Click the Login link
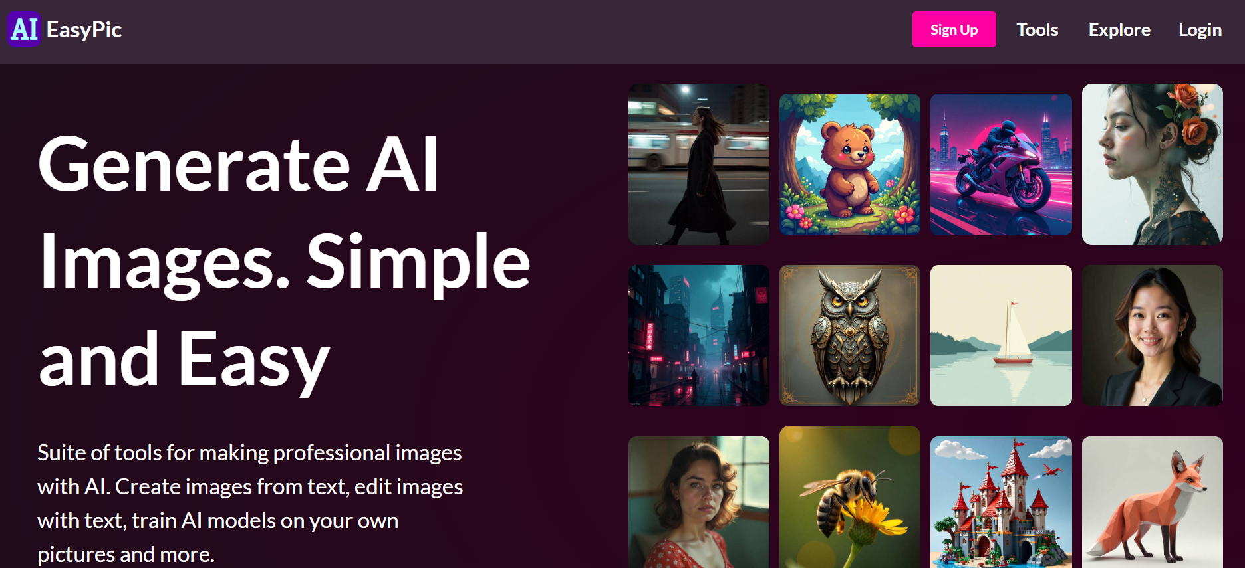The width and height of the screenshot is (1245, 568). [1200, 29]
